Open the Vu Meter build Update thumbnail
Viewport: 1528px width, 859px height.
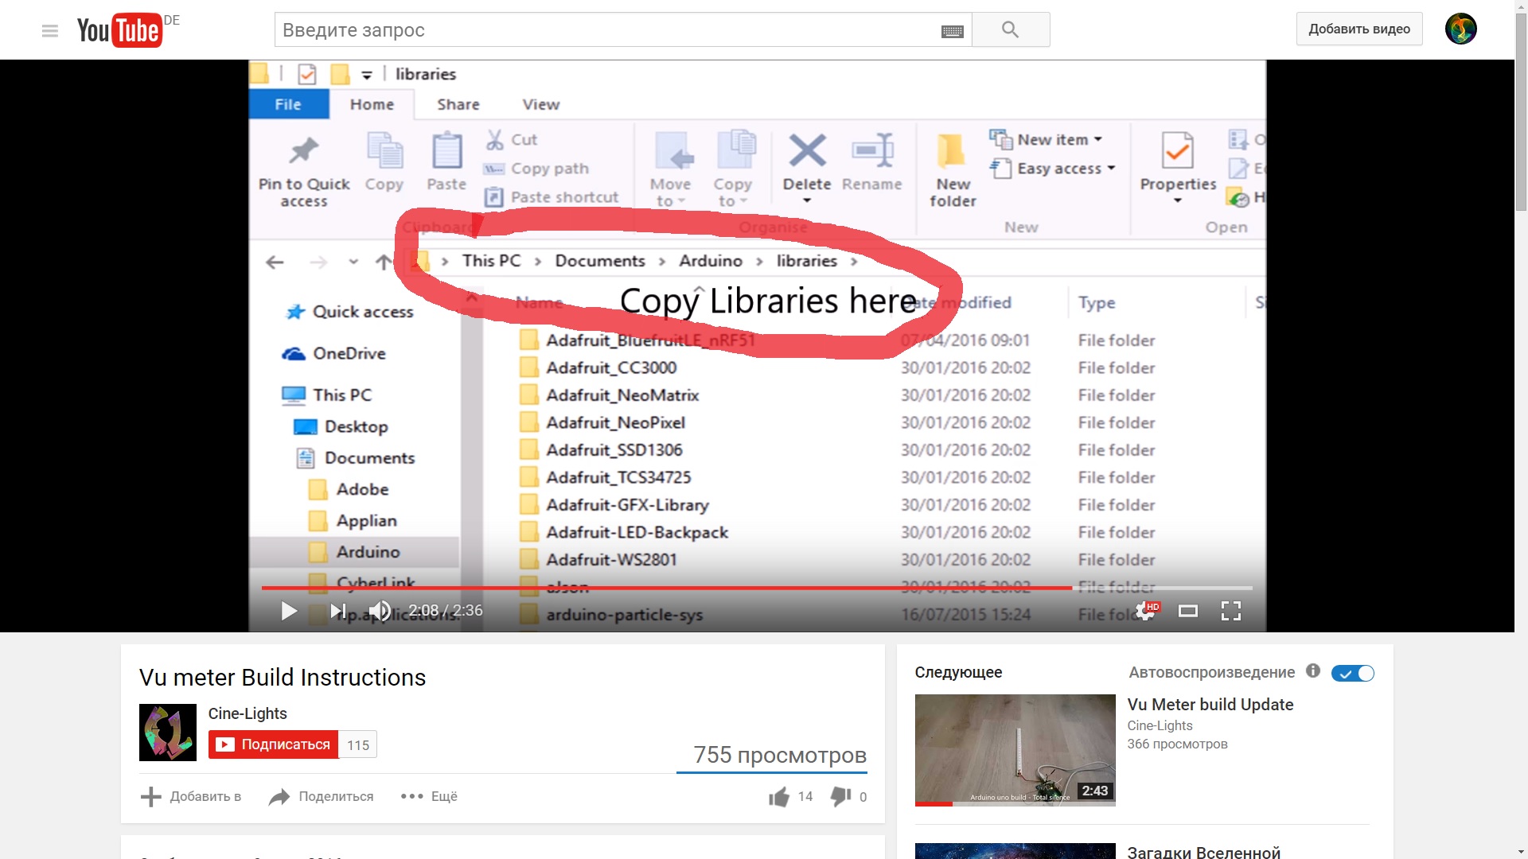1015,749
